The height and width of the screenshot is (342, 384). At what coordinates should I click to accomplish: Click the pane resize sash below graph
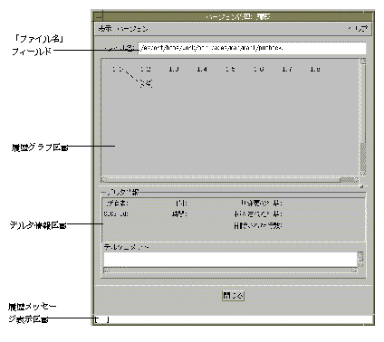[361, 187]
